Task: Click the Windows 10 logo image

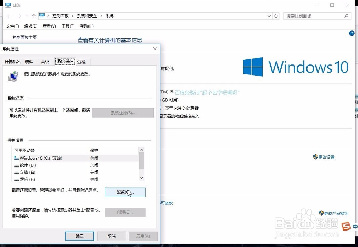Action: pos(295,67)
